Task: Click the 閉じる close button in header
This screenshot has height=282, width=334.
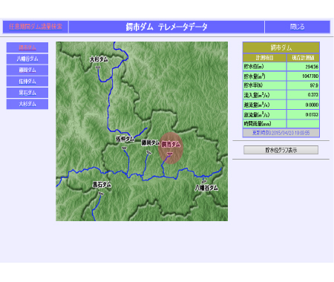Action: pos(298,27)
